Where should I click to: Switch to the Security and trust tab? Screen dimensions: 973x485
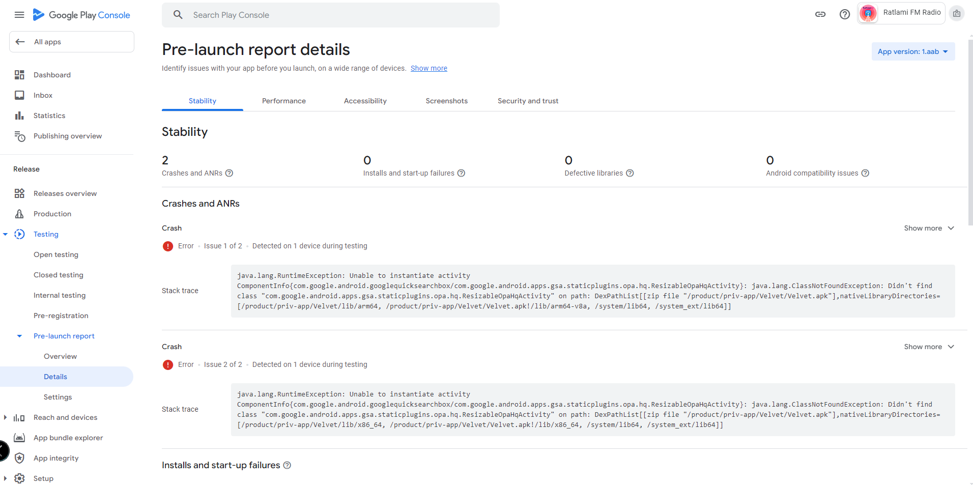[x=528, y=101]
